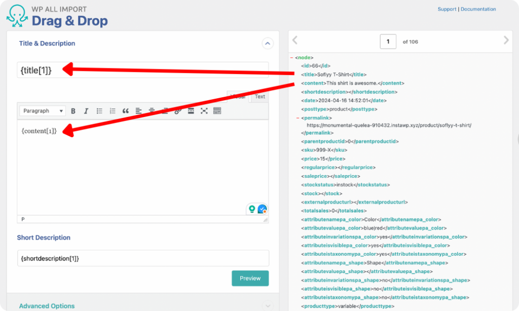Click in the {content[1]} editor body
The image size is (519, 311).
point(143,168)
